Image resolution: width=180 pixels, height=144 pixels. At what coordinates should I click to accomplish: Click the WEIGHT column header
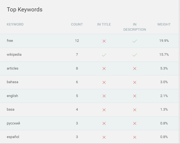point(164,24)
